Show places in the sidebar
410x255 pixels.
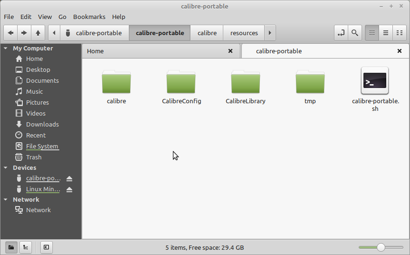pos(11,247)
